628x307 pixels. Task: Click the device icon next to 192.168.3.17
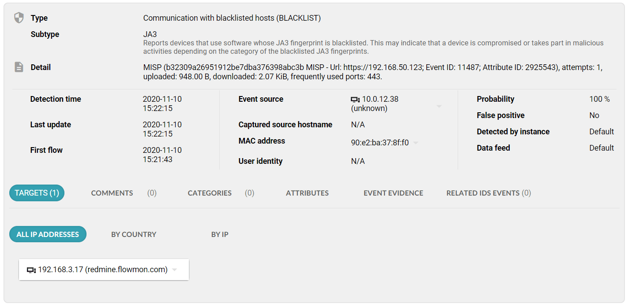click(x=31, y=270)
